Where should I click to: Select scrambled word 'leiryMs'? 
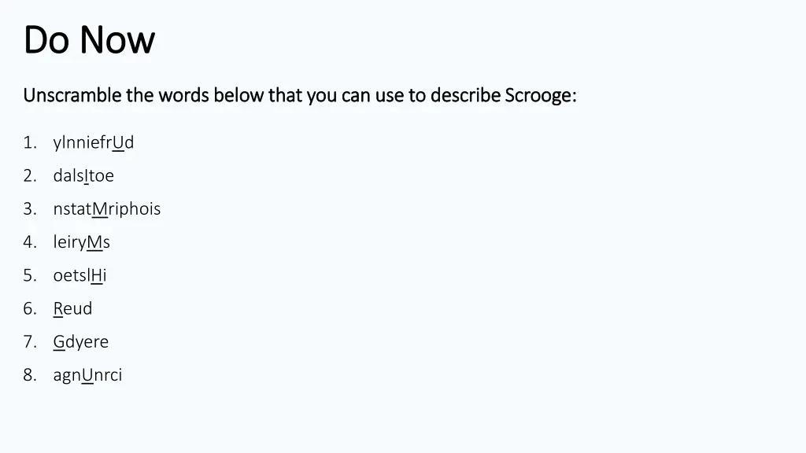[x=82, y=242]
